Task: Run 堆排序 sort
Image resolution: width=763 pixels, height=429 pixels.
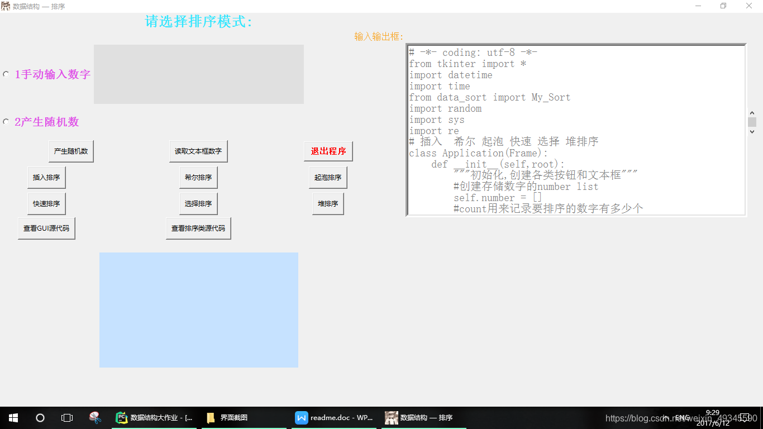Action: pos(328,204)
